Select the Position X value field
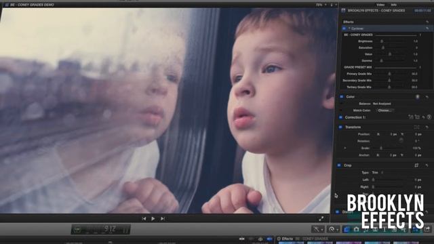Viewport: 434px width, 244px height. pyautogui.click(x=393, y=134)
